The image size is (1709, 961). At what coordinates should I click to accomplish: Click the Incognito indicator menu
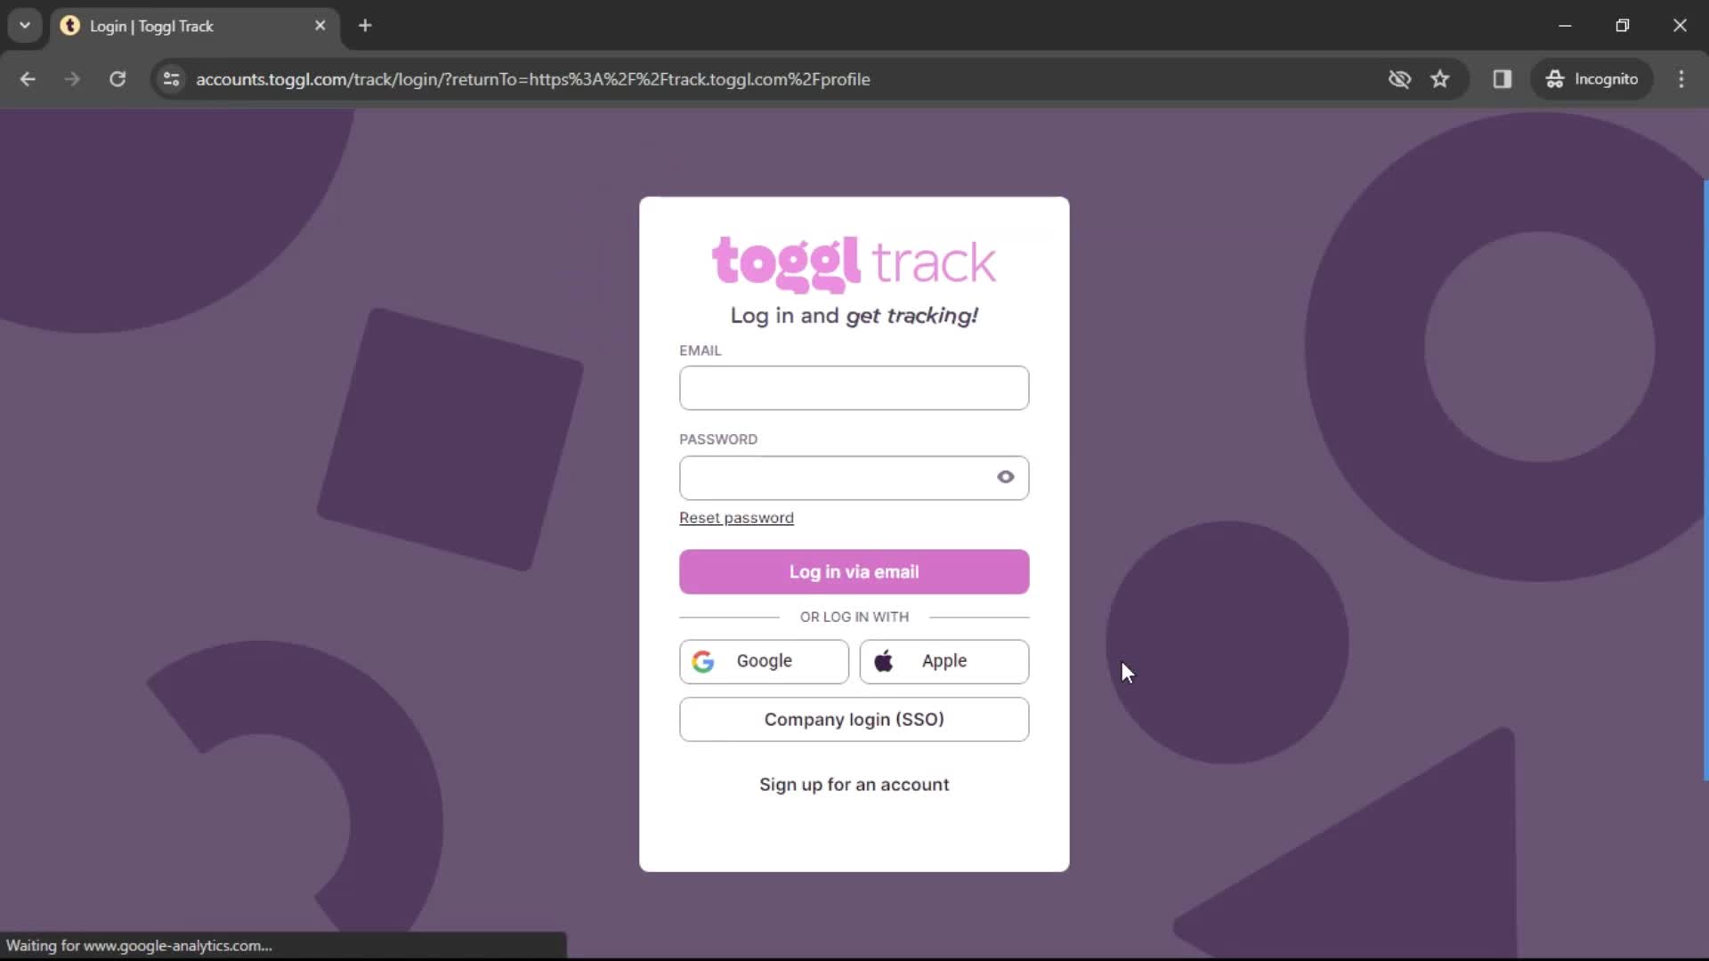(1596, 78)
